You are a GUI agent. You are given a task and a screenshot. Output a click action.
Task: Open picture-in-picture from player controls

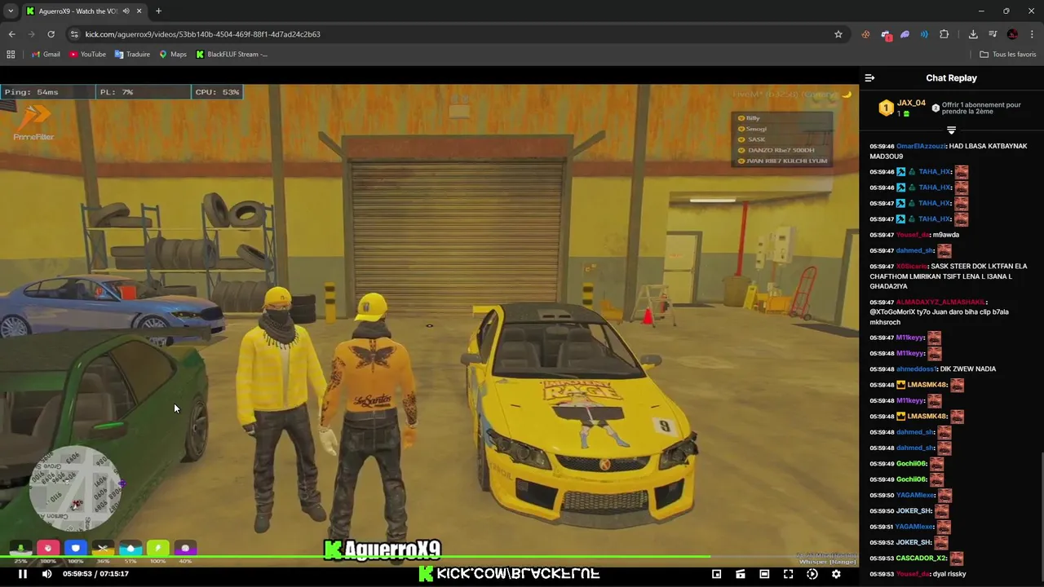click(716, 574)
